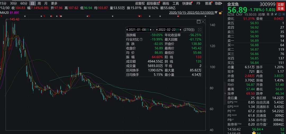Select the 周 (weekly) chart tab

(39, 3)
